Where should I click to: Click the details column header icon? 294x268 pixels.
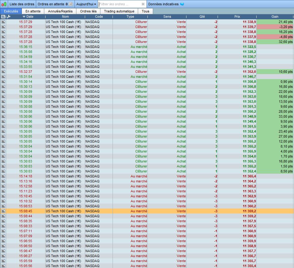pos(3,17)
